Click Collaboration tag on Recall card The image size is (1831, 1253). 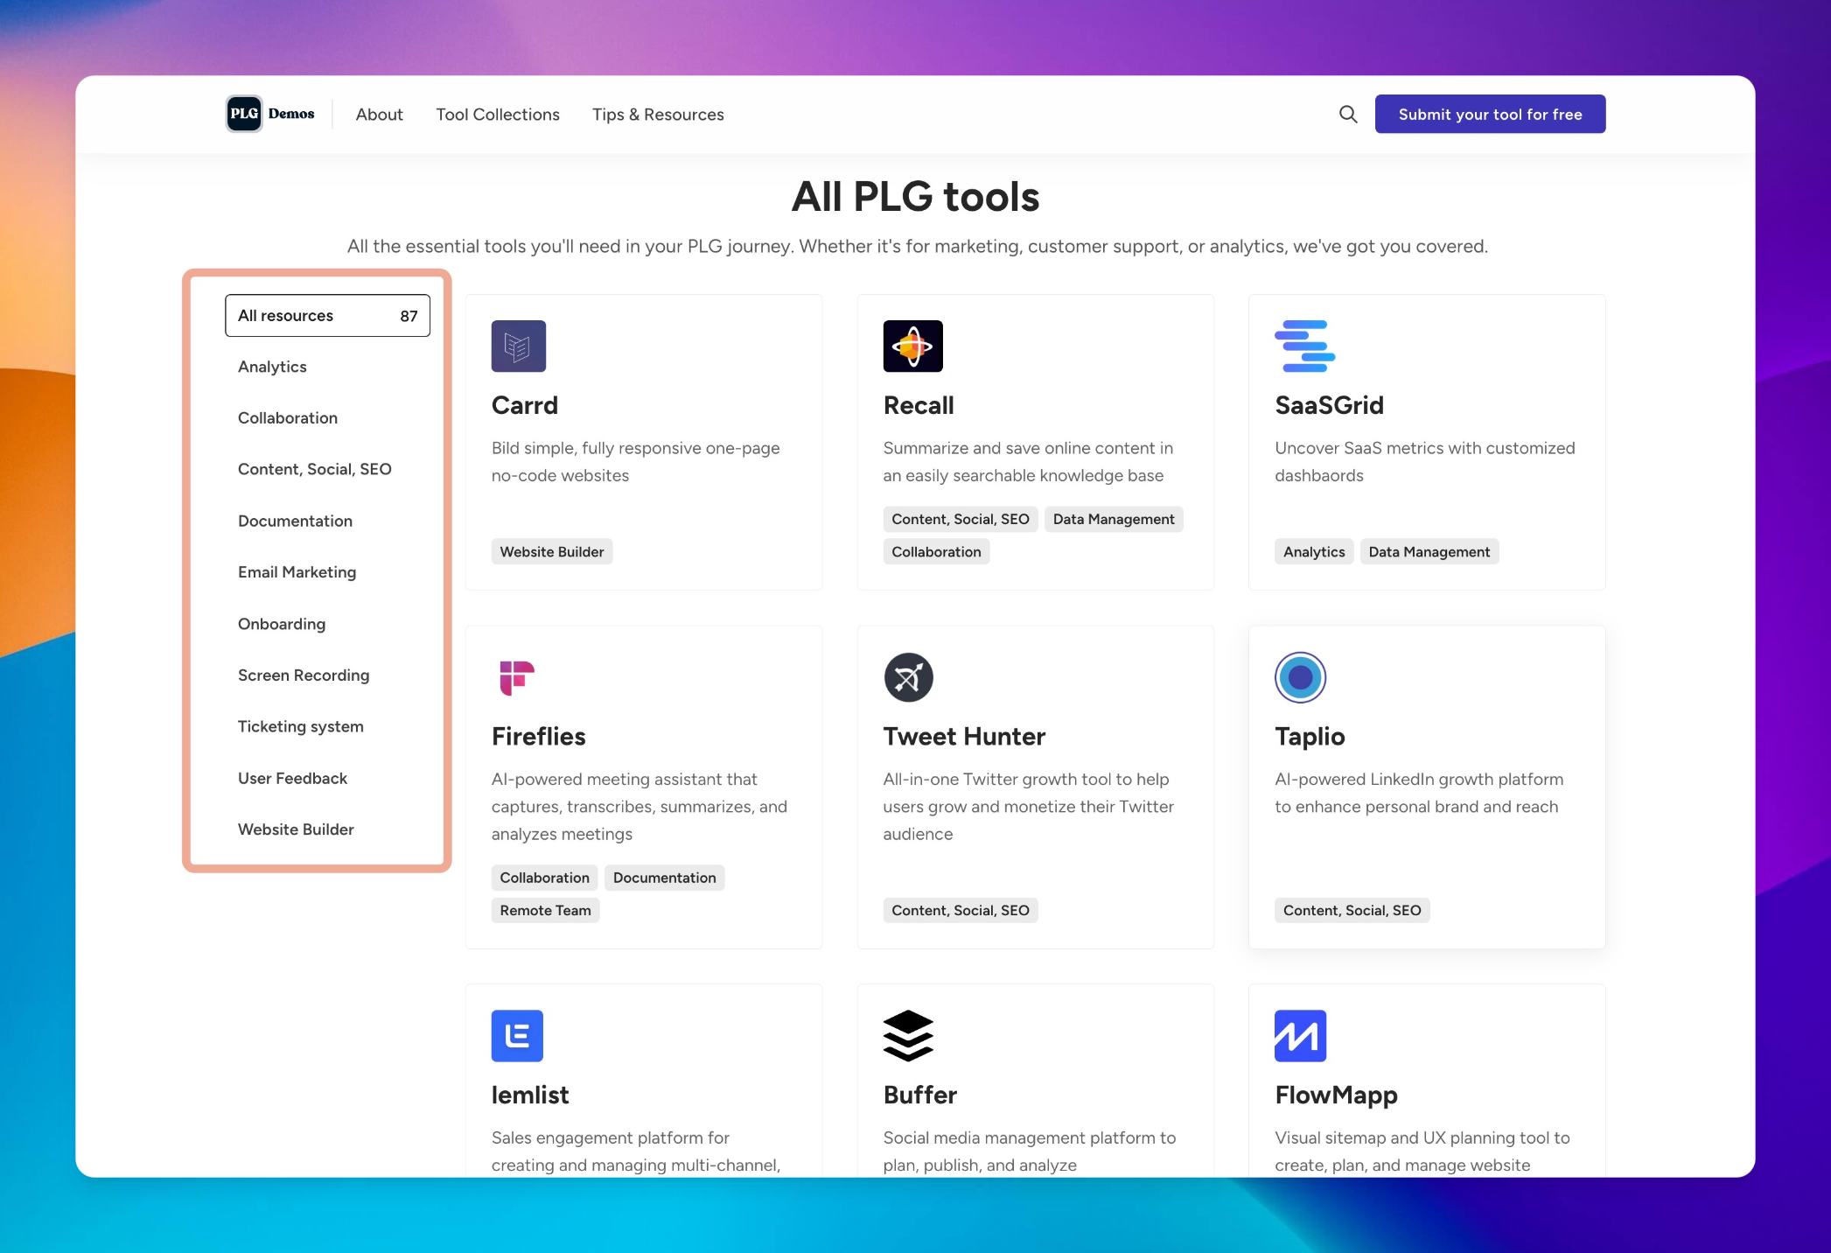point(936,552)
